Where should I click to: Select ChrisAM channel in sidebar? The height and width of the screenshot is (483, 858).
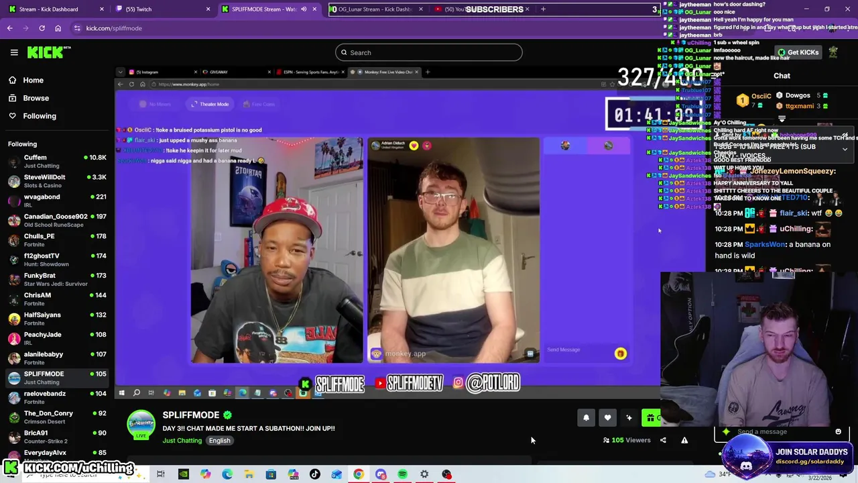pos(57,299)
